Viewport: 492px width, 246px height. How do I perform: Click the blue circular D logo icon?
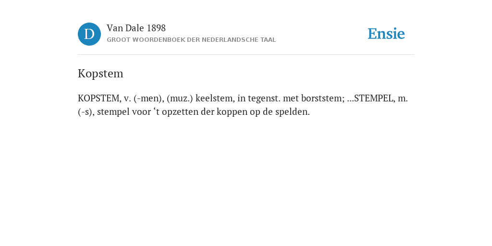point(89,34)
